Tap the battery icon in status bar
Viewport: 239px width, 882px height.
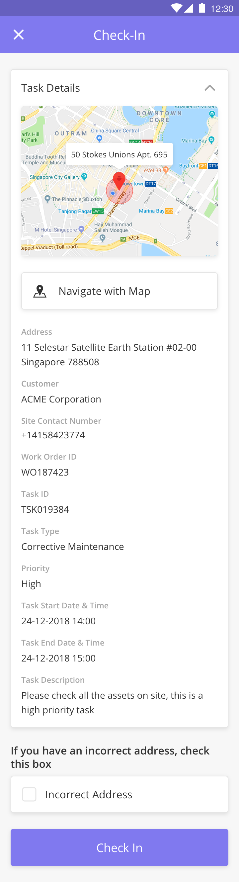tap(202, 8)
